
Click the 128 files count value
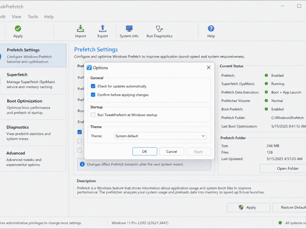[270, 152]
